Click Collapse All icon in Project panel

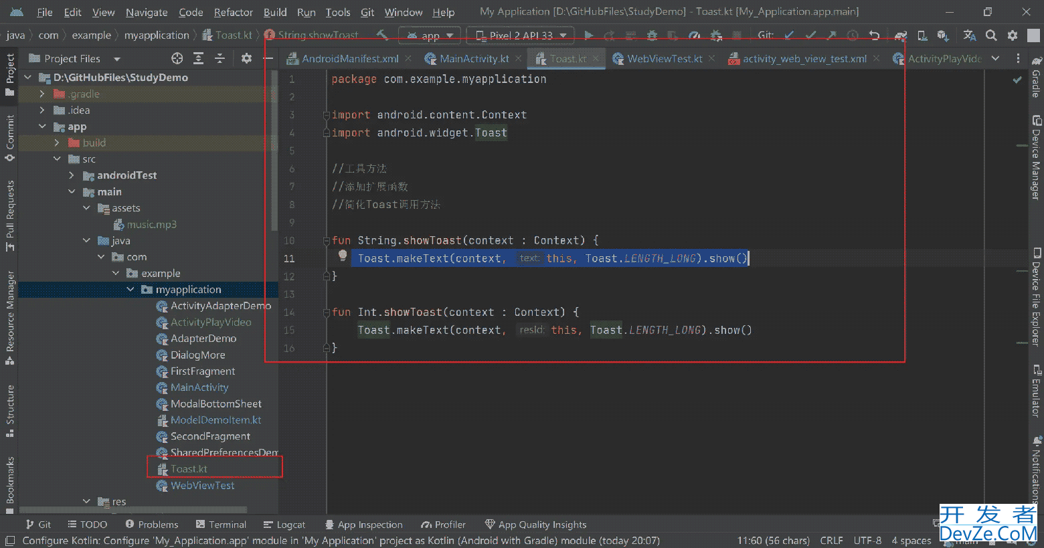coord(220,59)
